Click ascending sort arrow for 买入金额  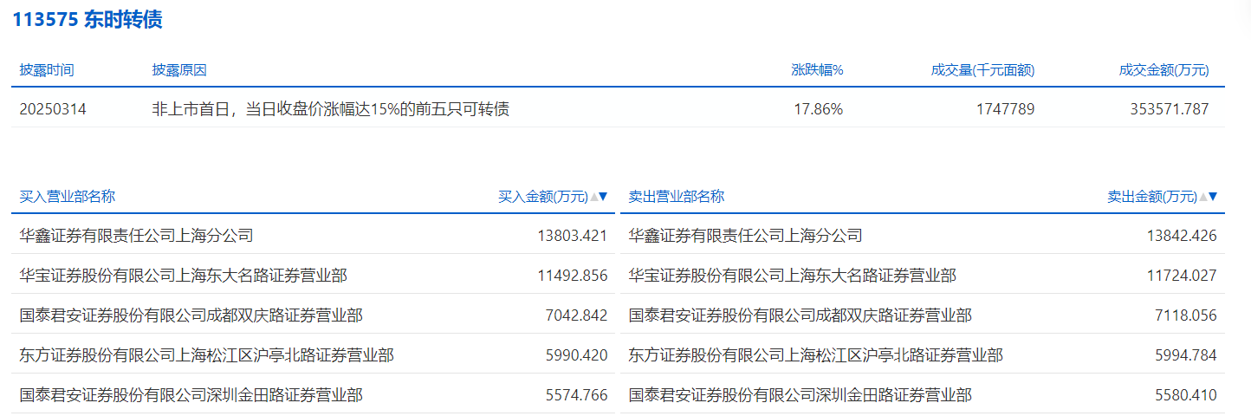593,197
